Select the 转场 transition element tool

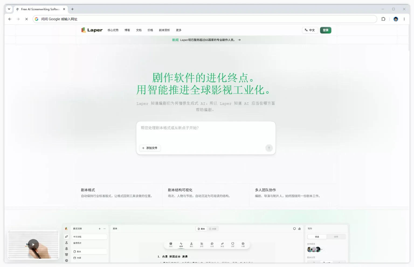[x=222, y=245]
